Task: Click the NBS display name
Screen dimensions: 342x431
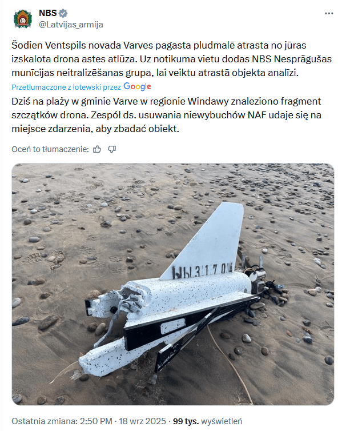Action: [x=48, y=13]
